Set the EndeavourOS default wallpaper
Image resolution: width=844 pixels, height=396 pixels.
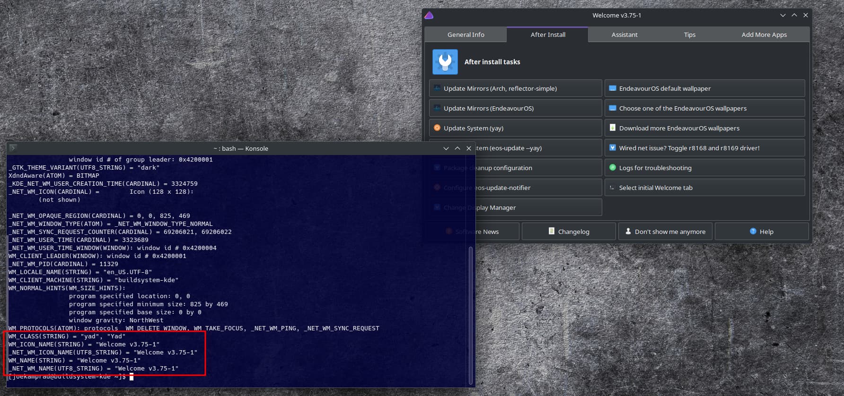[x=704, y=88]
